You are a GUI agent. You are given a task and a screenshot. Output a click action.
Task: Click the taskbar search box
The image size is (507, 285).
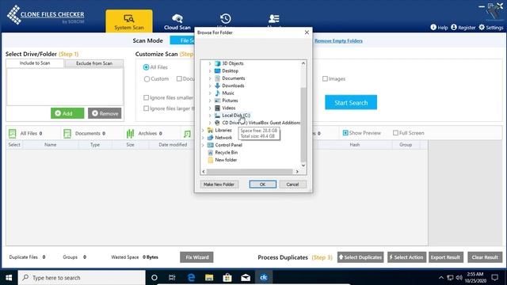click(82, 278)
